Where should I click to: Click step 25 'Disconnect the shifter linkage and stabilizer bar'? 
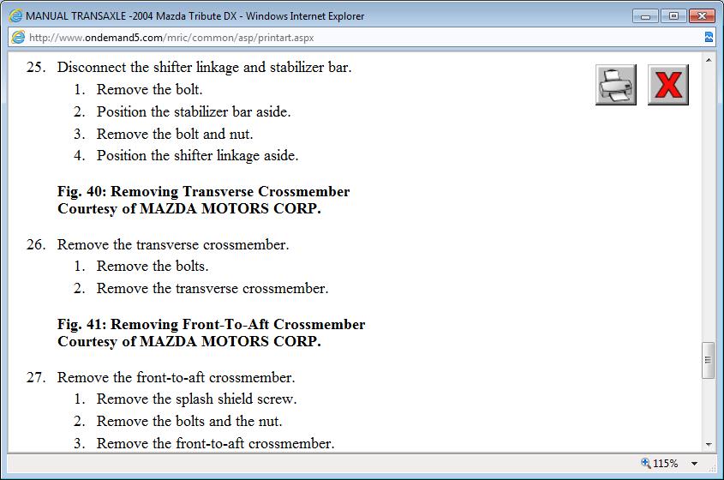pos(204,68)
